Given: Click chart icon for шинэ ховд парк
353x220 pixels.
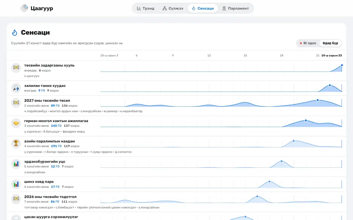Looking at the screenshot, I should (16, 184).
